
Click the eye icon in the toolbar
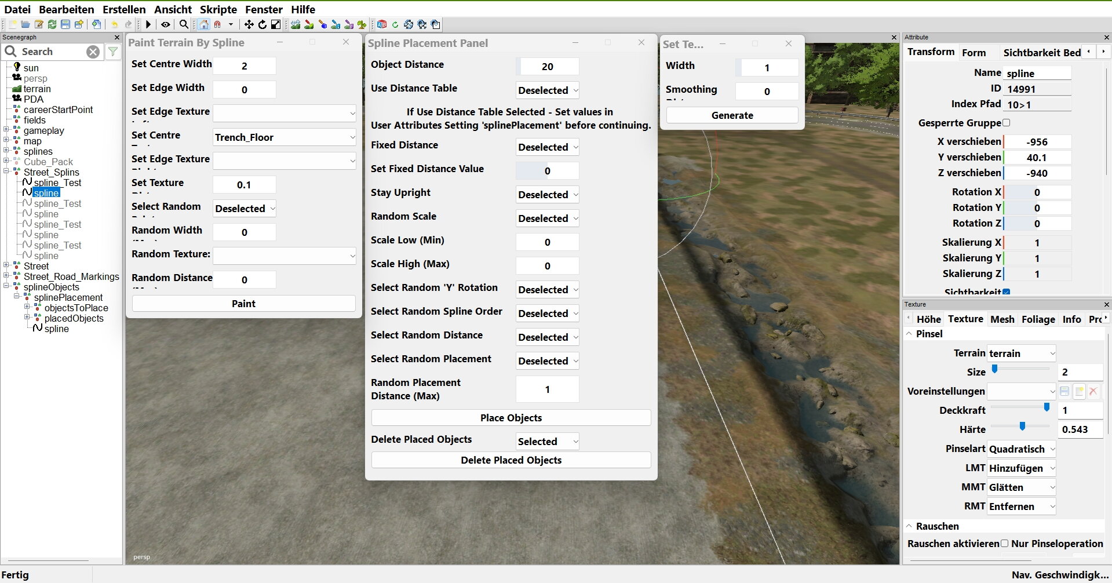tap(166, 24)
